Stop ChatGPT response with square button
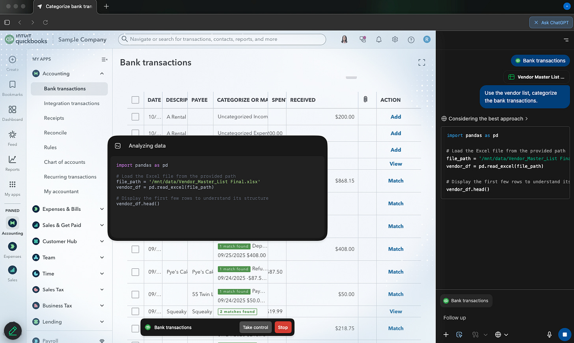This screenshot has height=343, width=574. tap(565, 335)
